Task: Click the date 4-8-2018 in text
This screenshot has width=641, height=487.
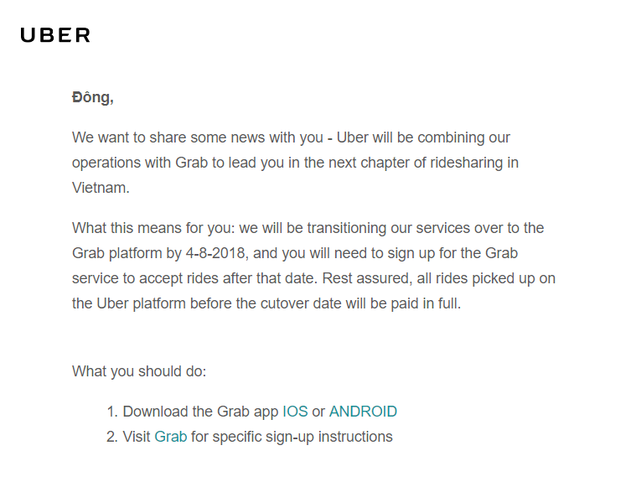Action: [x=215, y=253]
